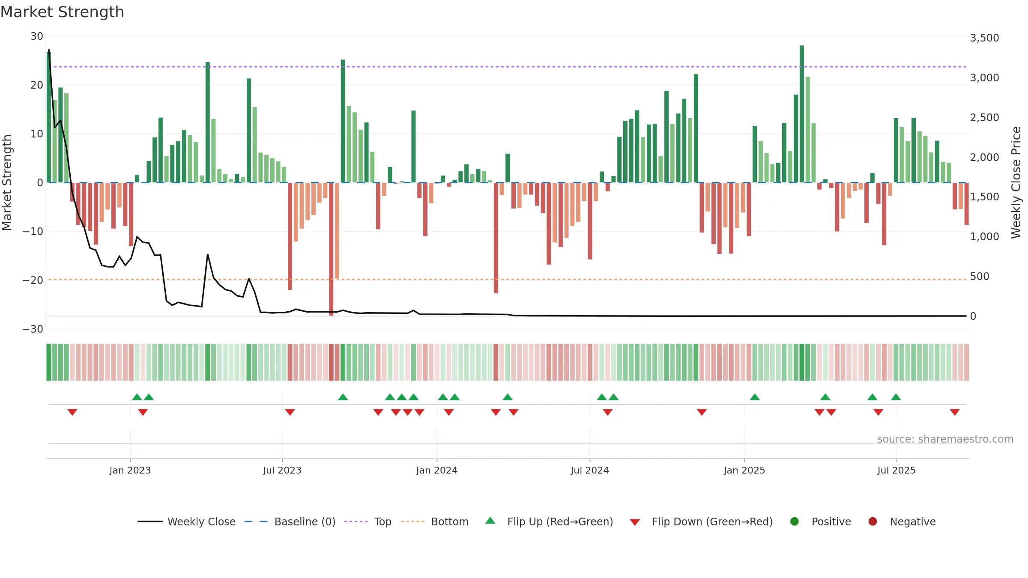The width and height of the screenshot is (1028, 578).
Task: Click the green Flip Up triangle legend icon
Action: 490,521
